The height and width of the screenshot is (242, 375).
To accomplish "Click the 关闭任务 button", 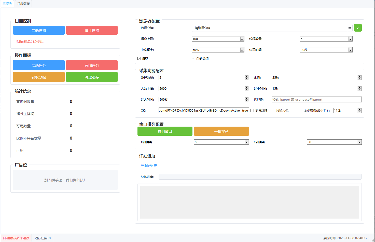I will pos(92,65).
